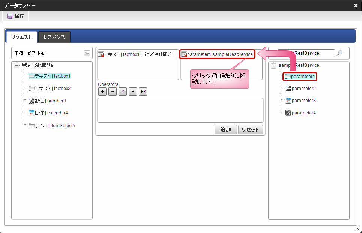
Task: Click the 申請／処理開始 form name field
Action: tap(52, 53)
